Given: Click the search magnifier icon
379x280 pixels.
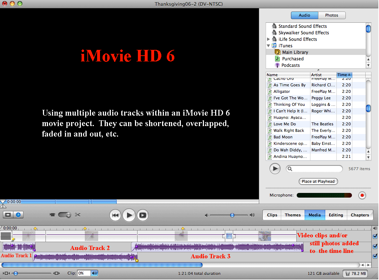Looking at the screenshot, I should [290, 169].
